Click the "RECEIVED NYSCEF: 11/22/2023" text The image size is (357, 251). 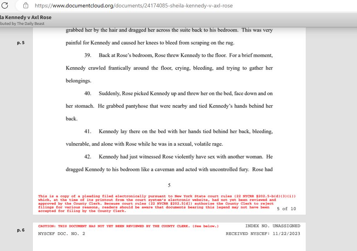[263, 234]
